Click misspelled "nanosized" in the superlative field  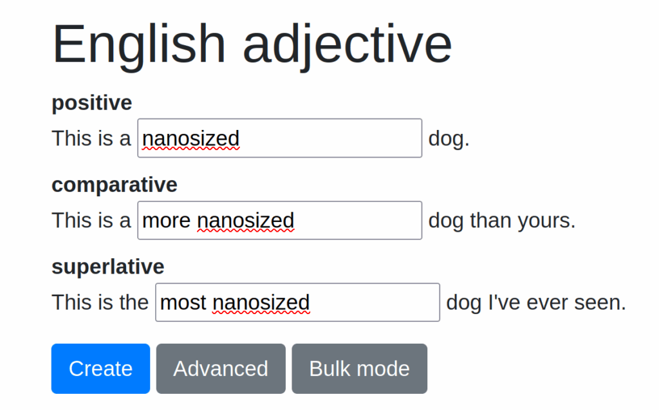(x=261, y=303)
